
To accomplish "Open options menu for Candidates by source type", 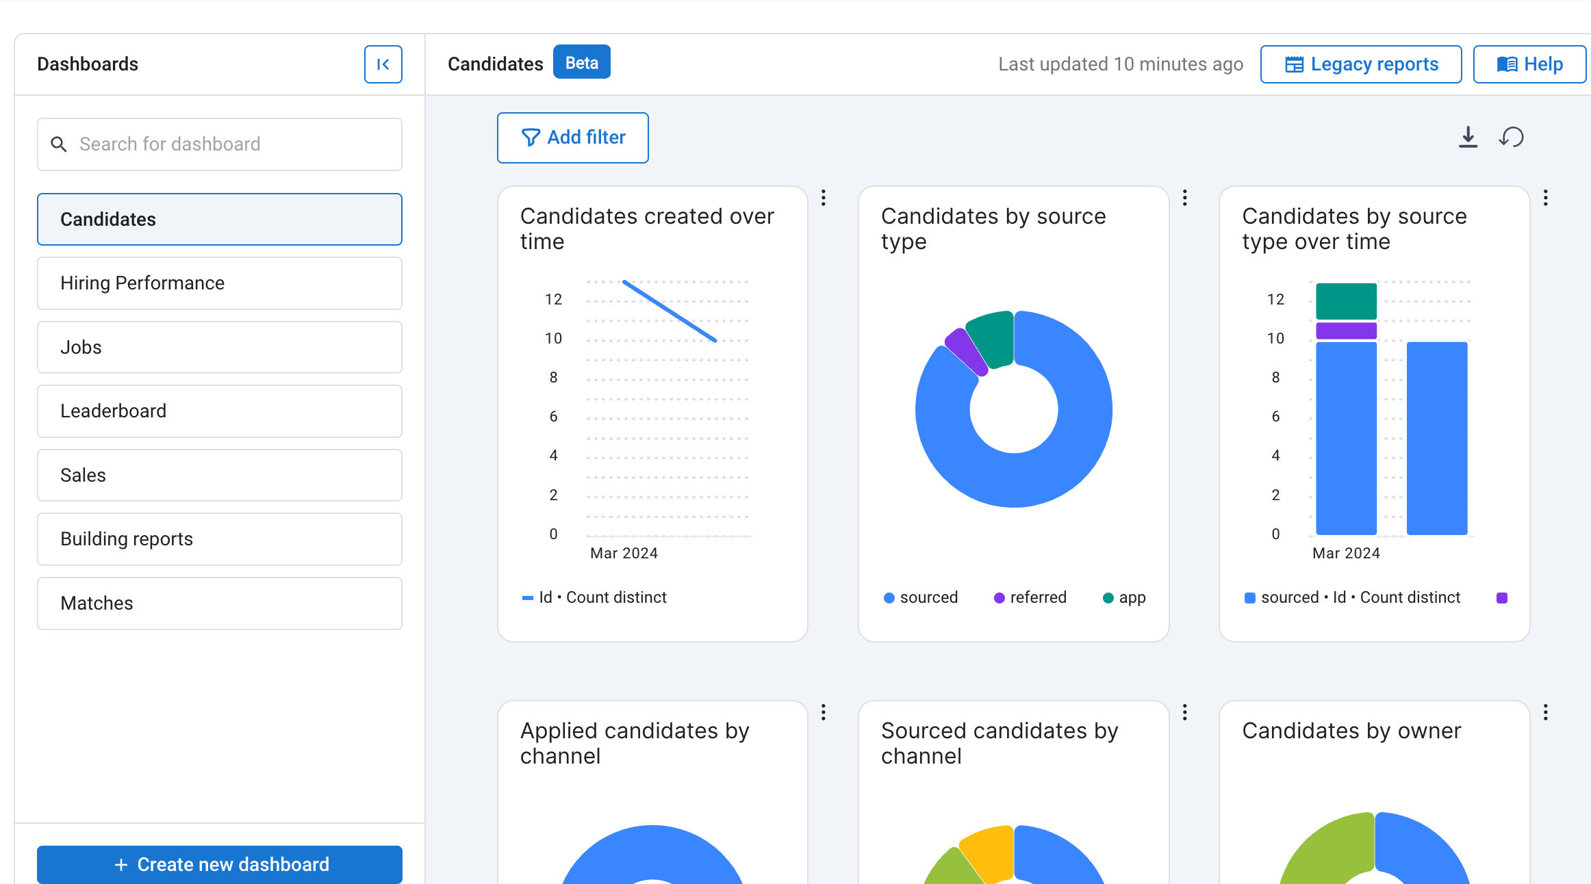I will coord(1184,198).
